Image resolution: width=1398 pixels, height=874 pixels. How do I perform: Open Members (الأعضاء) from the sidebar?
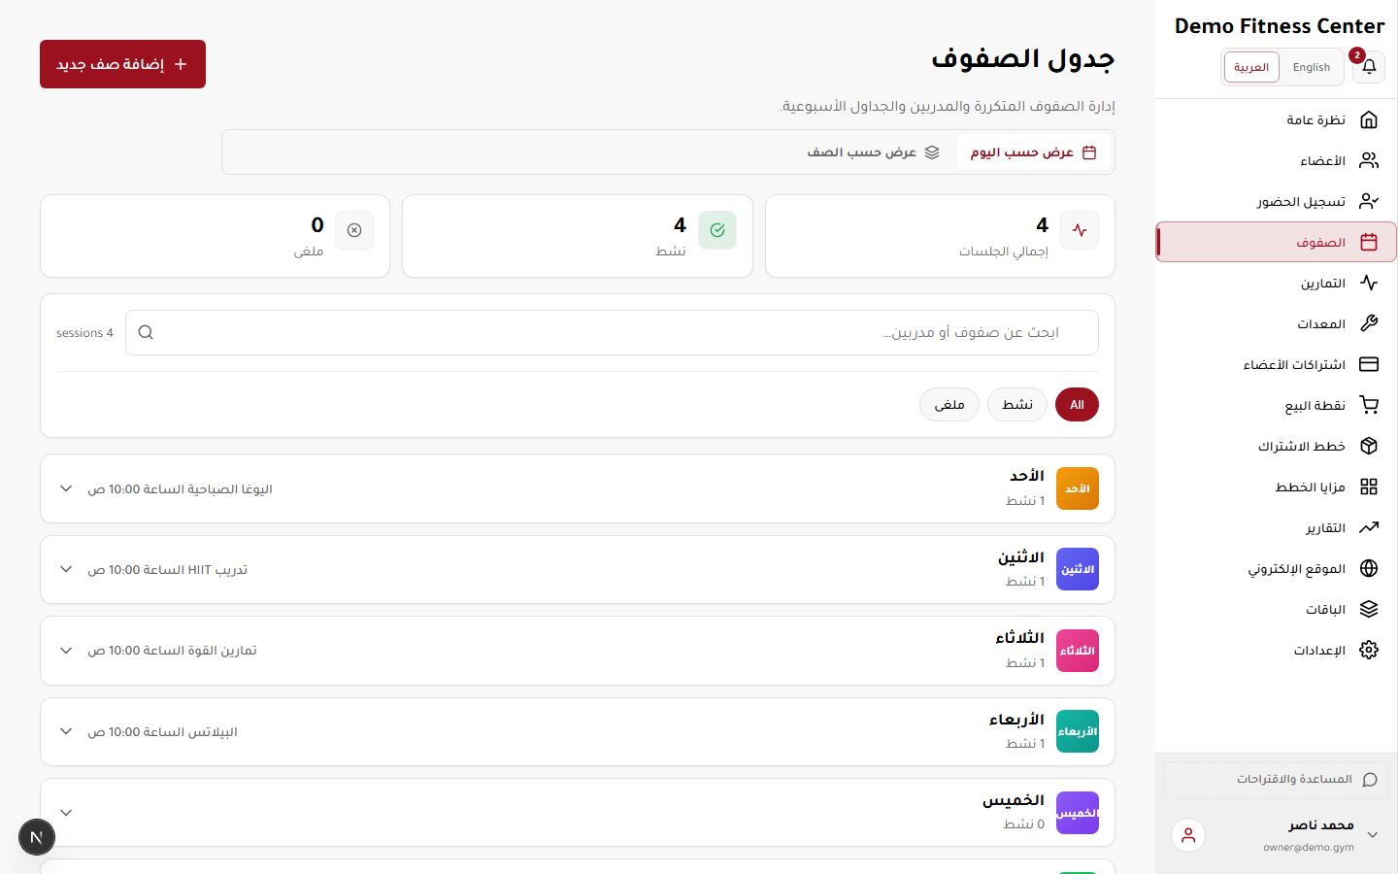tap(1276, 160)
